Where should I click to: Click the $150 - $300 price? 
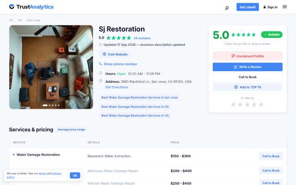click(181, 156)
